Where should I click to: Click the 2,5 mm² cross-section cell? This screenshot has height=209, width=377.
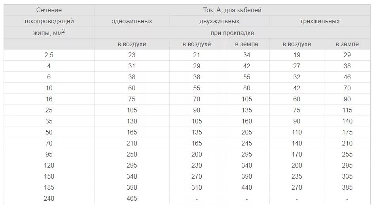coord(49,55)
